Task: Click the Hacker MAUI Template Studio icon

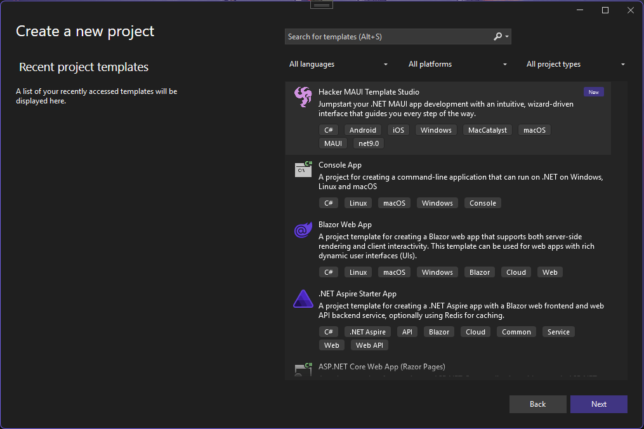Action: (x=303, y=97)
